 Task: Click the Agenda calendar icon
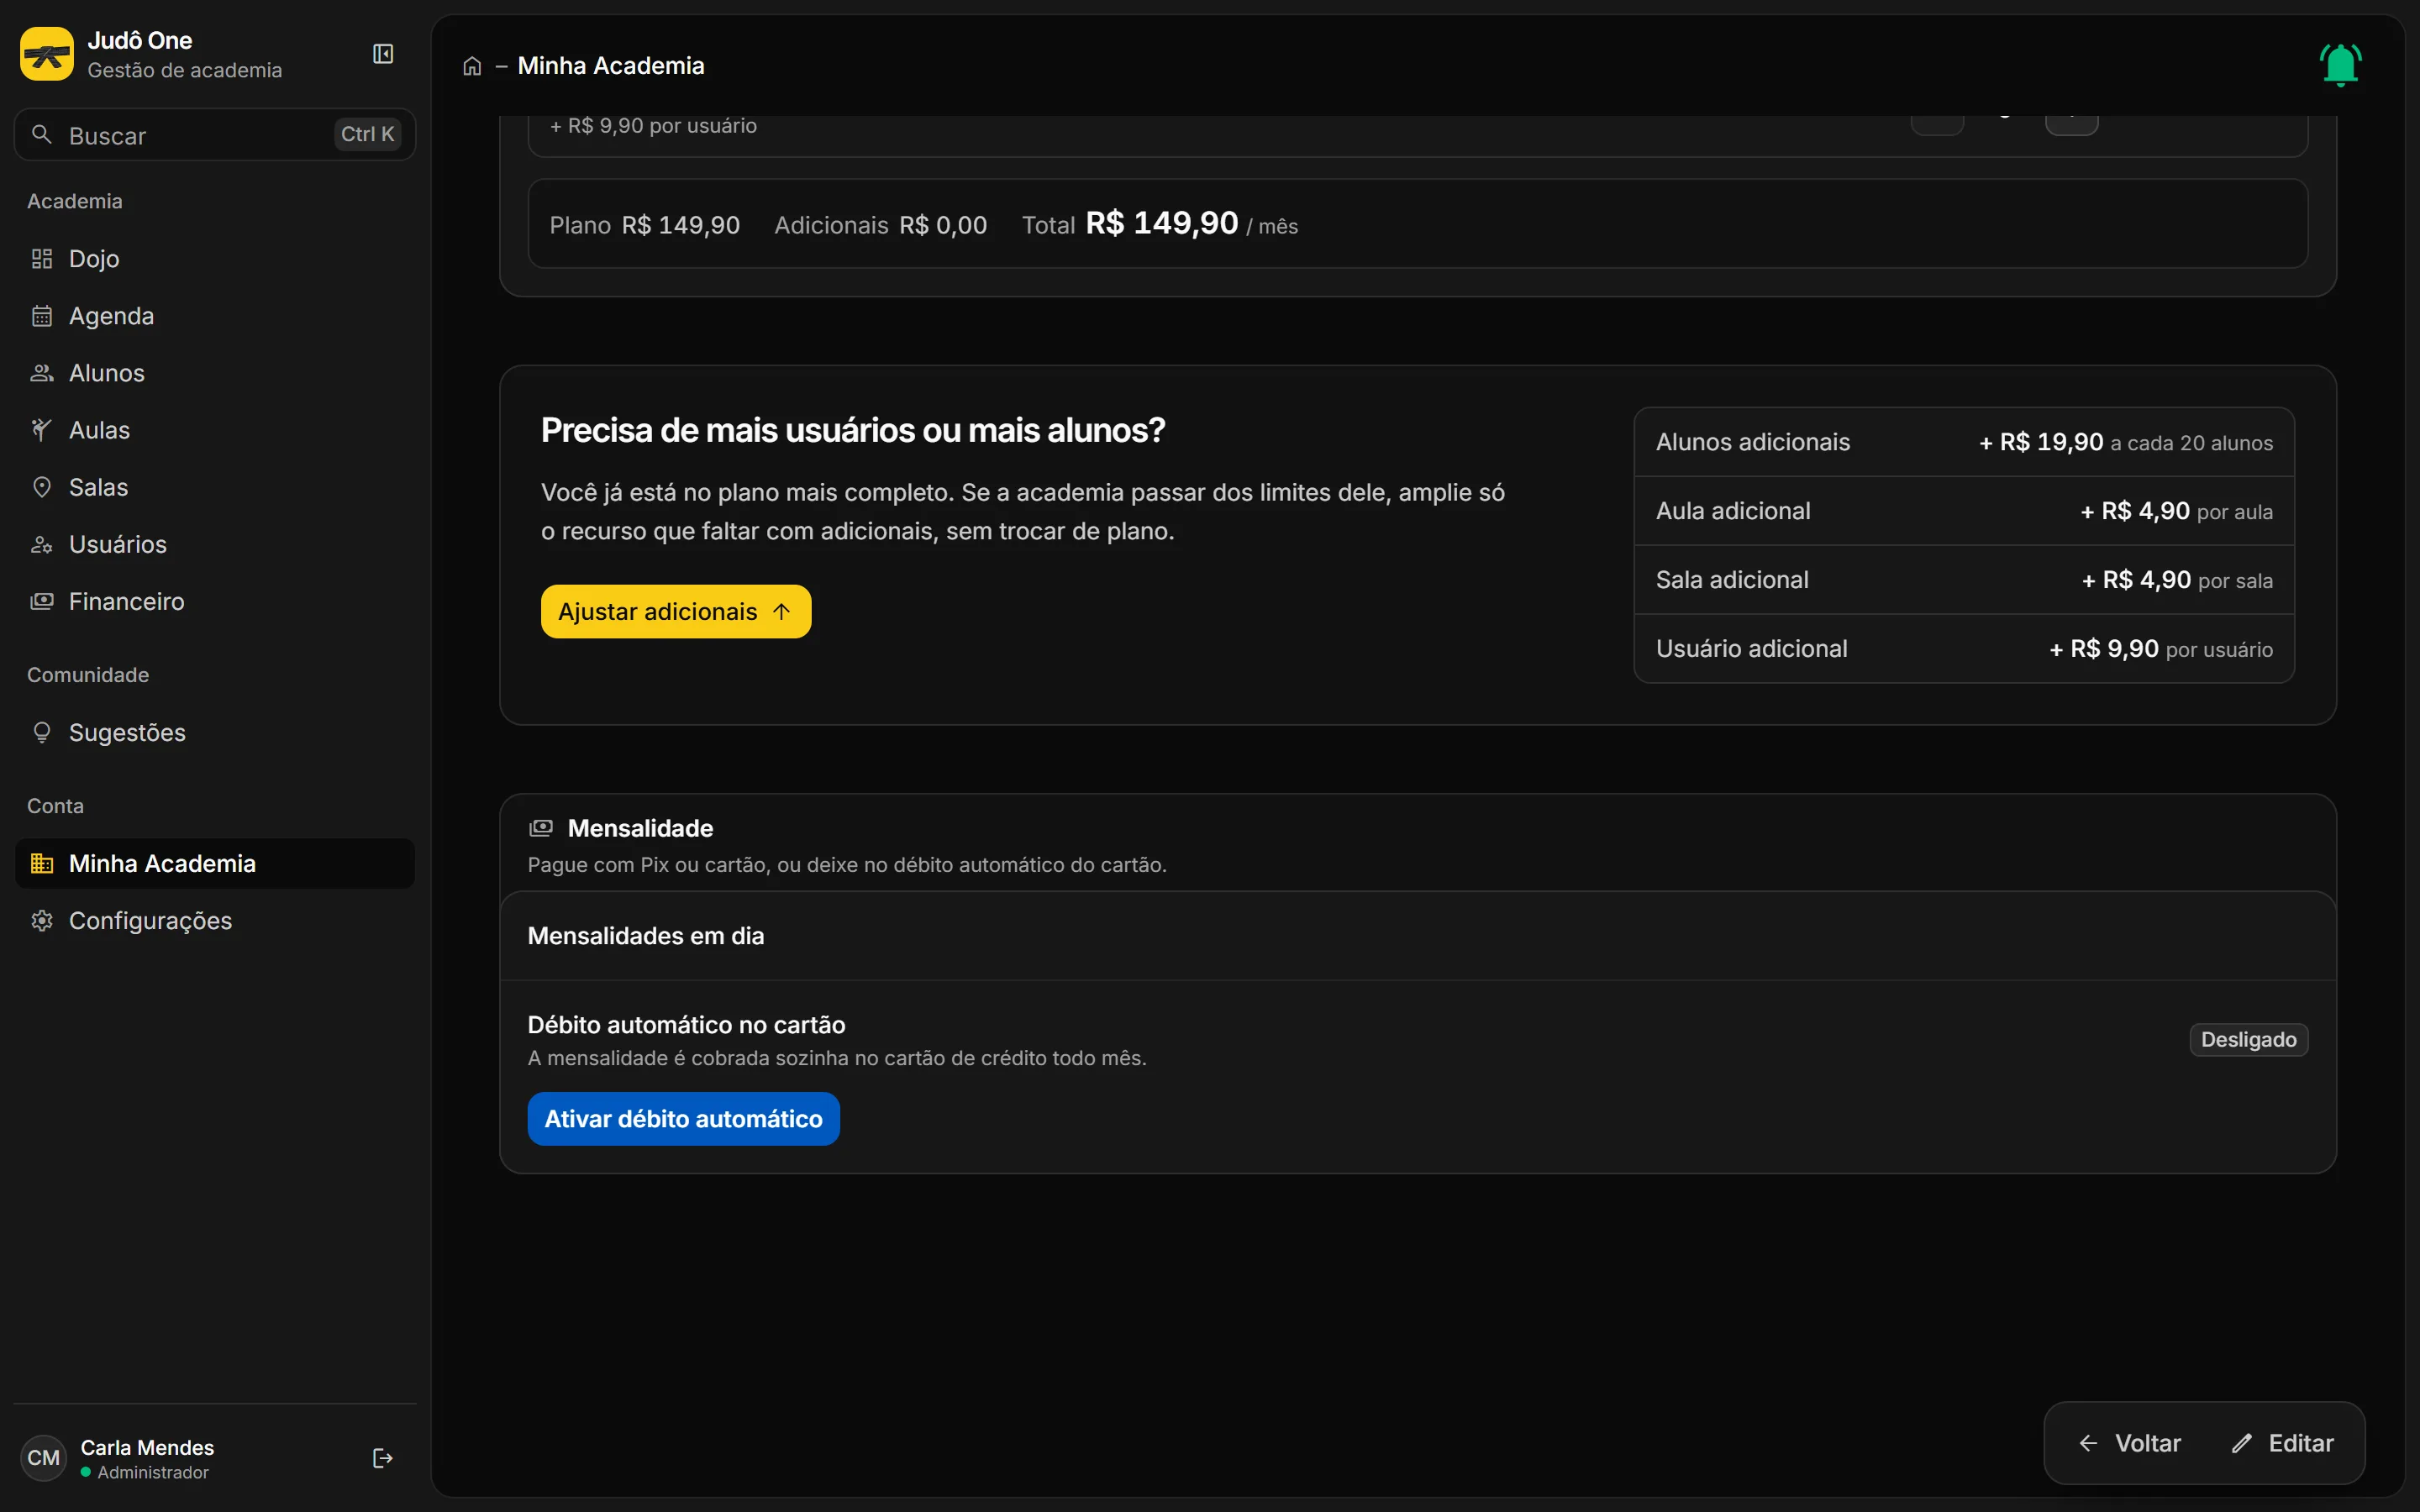[x=42, y=316]
